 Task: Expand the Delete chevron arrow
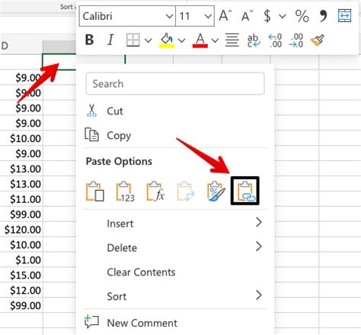259,246
